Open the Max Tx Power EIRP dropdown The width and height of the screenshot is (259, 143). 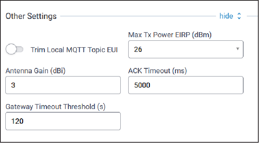click(x=186, y=50)
